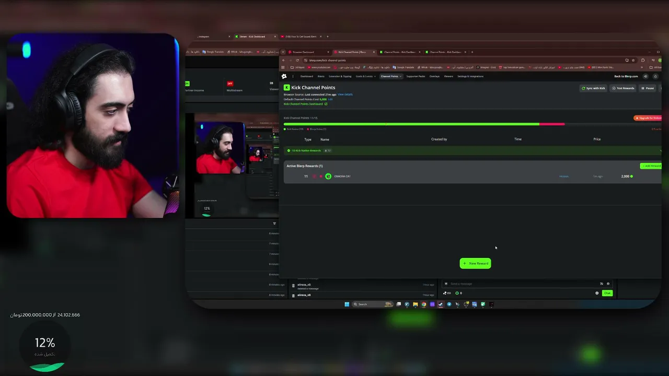Open the Overlays menu item
The image size is (669, 376).
coord(434,76)
